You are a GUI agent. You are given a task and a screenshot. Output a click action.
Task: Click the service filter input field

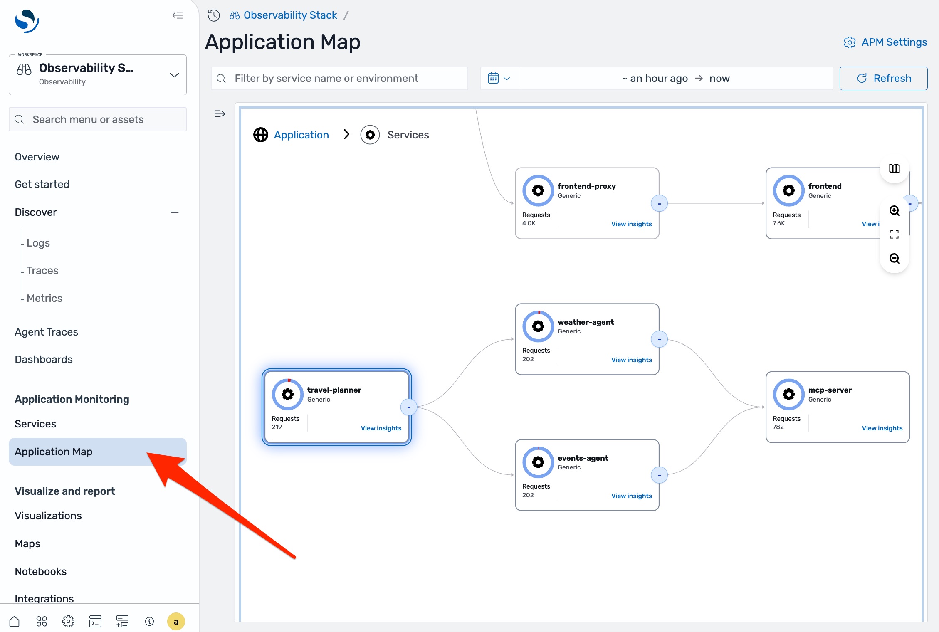[x=339, y=78]
